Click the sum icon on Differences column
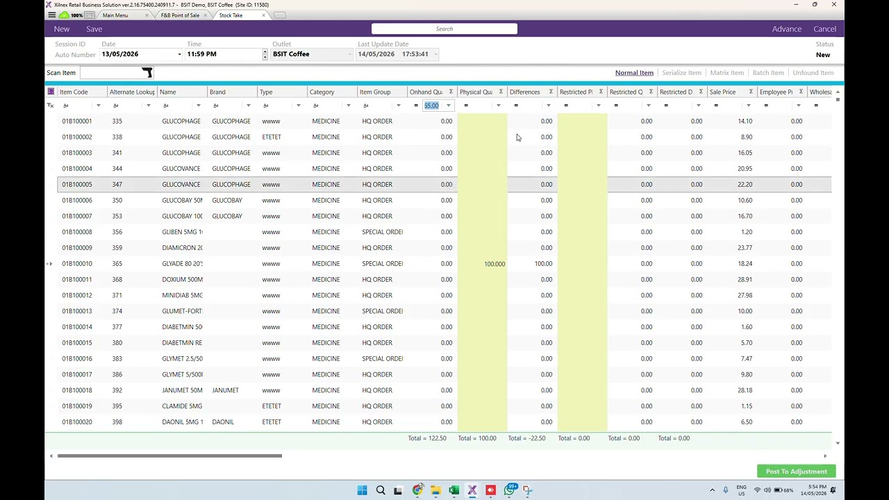This screenshot has width=889, height=500. pos(551,92)
